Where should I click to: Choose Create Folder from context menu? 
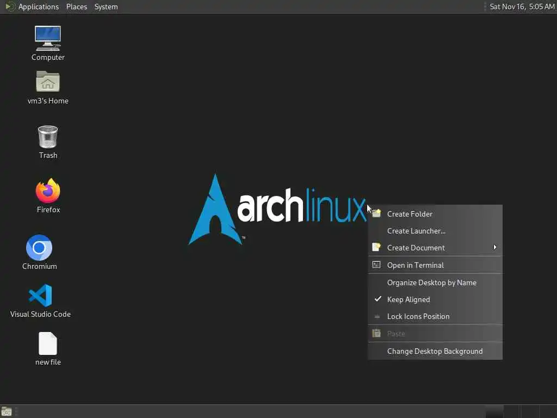(435, 214)
